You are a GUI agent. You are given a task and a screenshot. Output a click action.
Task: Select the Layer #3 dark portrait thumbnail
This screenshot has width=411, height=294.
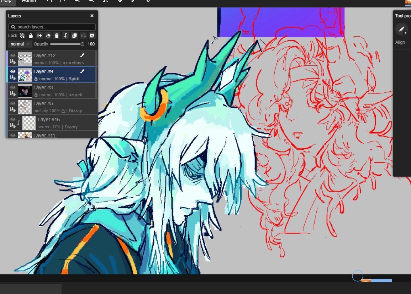pyautogui.click(x=25, y=91)
